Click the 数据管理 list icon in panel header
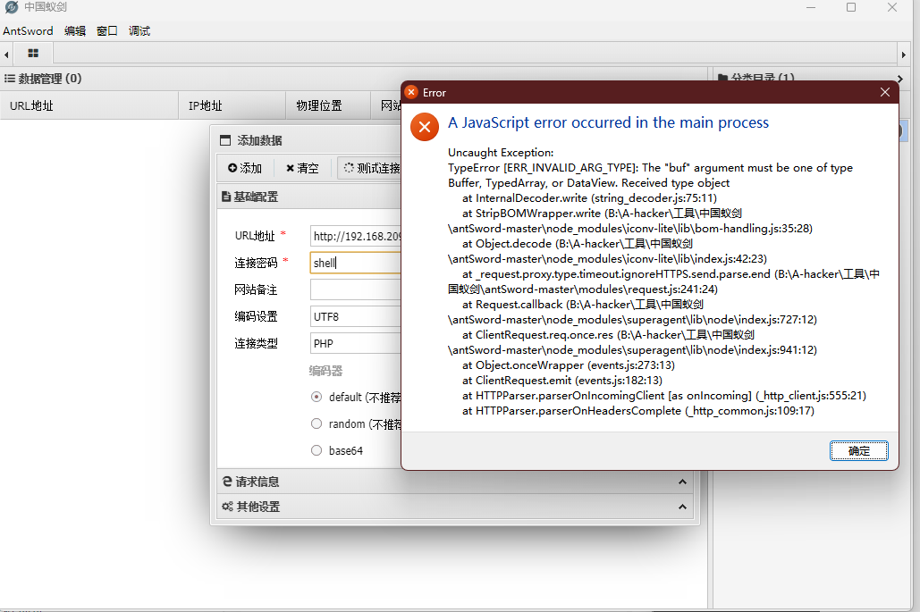The width and height of the screenshot is (920, 612). (10, 79)
